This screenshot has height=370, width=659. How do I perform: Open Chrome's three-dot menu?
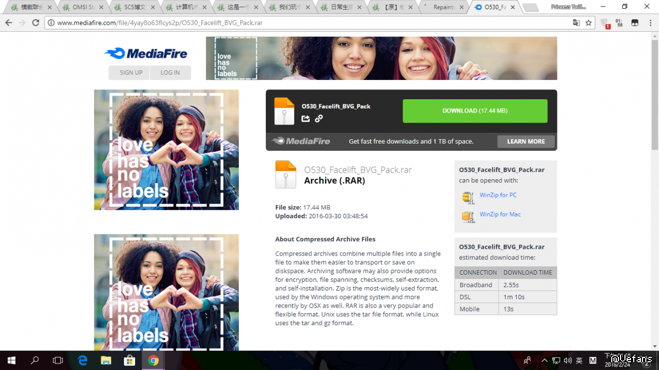coord(651,23)
